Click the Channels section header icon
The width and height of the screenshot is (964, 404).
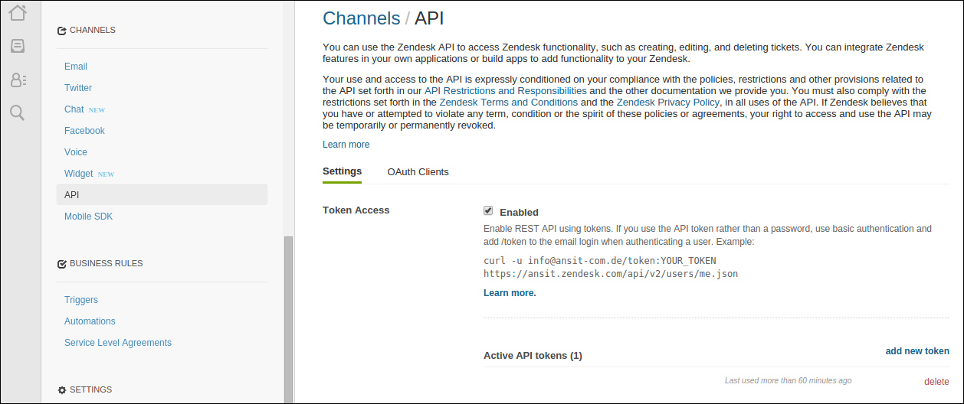coord(62,31)
